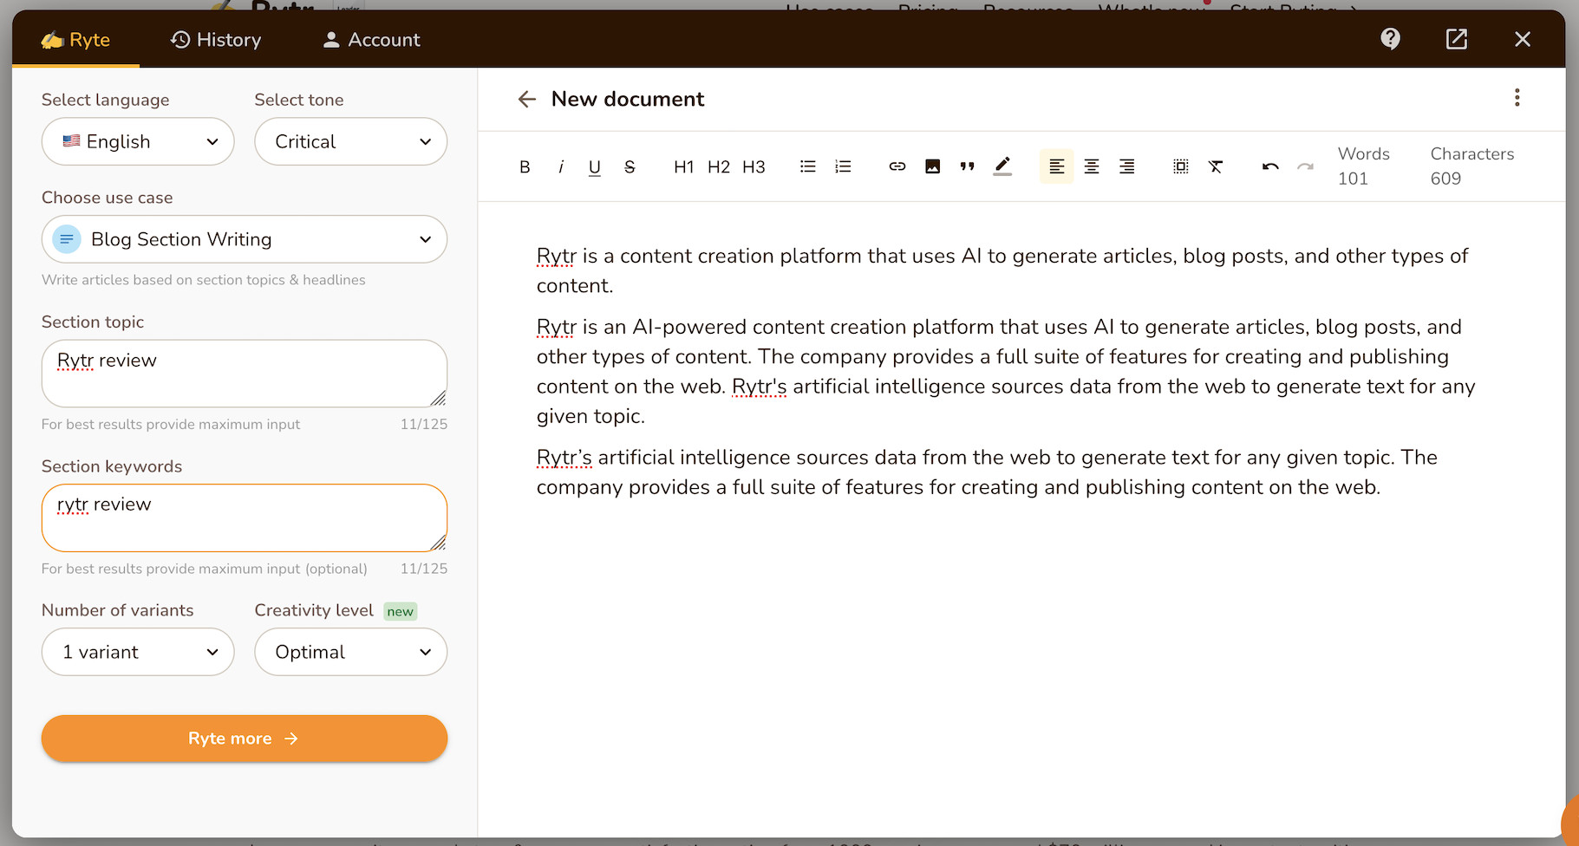This screenshot has width=1579, height=846.
Task: Open the Account tab
Action: pos(371,40)
